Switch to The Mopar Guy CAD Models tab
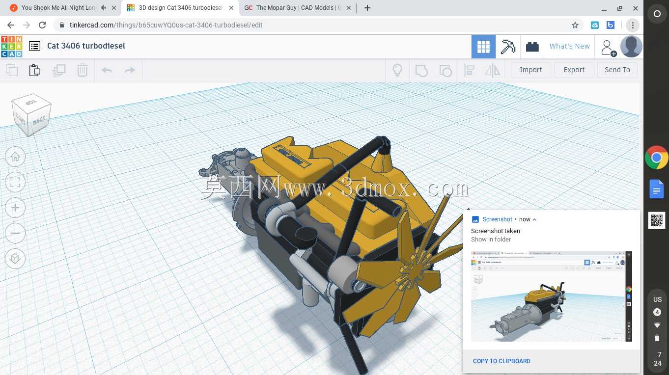Screen dimensions: 669x375 298,8
